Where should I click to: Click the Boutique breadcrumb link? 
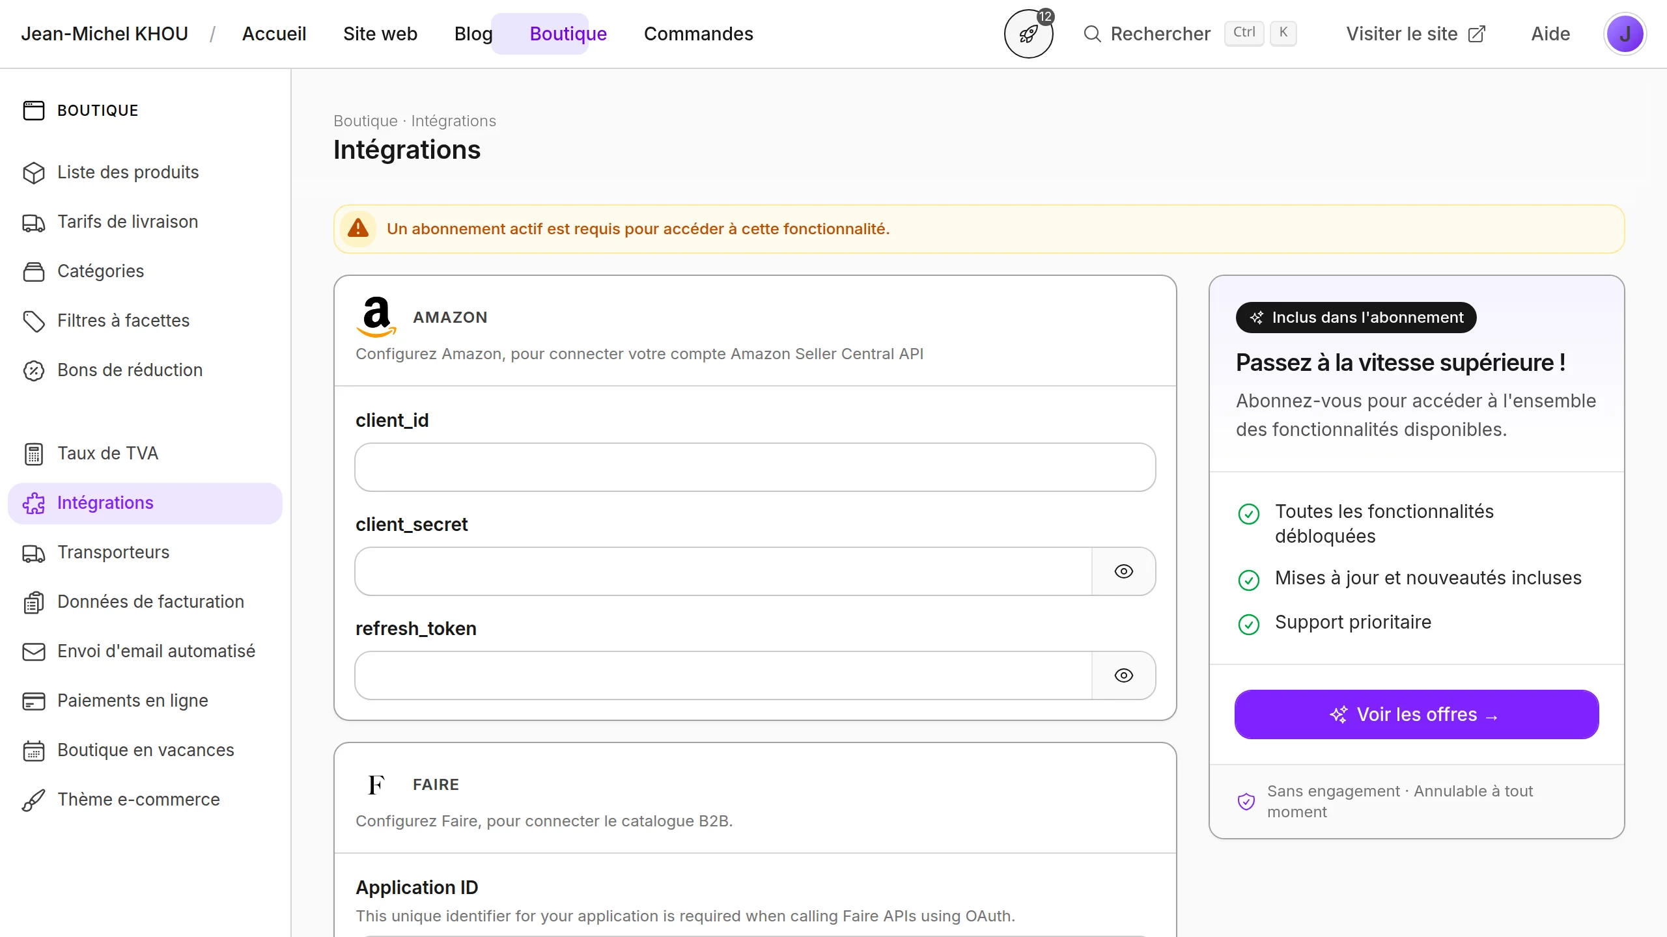tap(365, 121)
